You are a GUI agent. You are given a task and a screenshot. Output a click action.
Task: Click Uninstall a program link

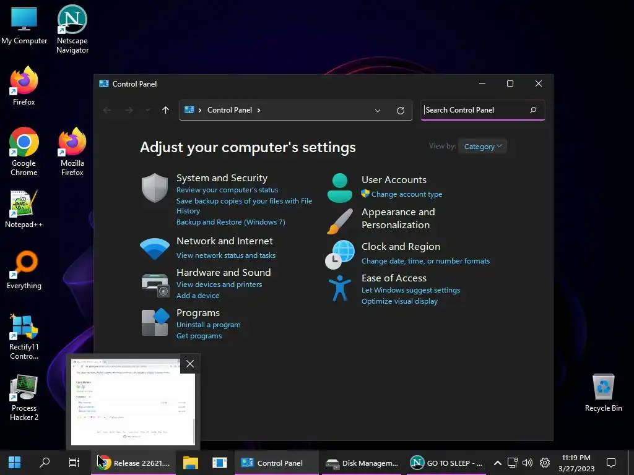coord(208,325)
